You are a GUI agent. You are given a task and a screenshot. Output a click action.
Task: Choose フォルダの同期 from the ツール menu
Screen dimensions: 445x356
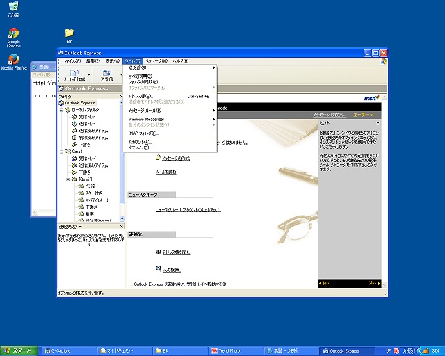(170, 82)
